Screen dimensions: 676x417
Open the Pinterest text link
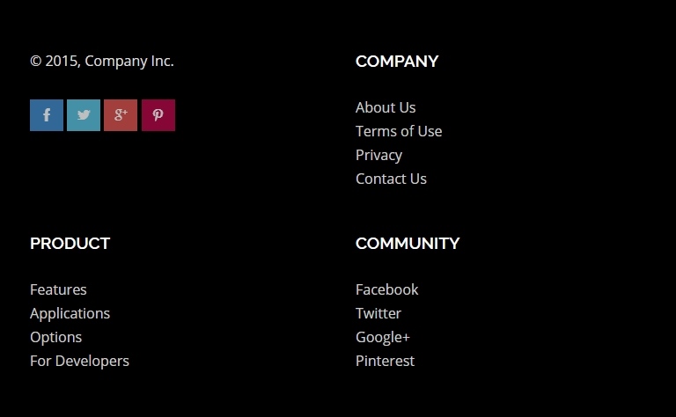coord(385,361)
